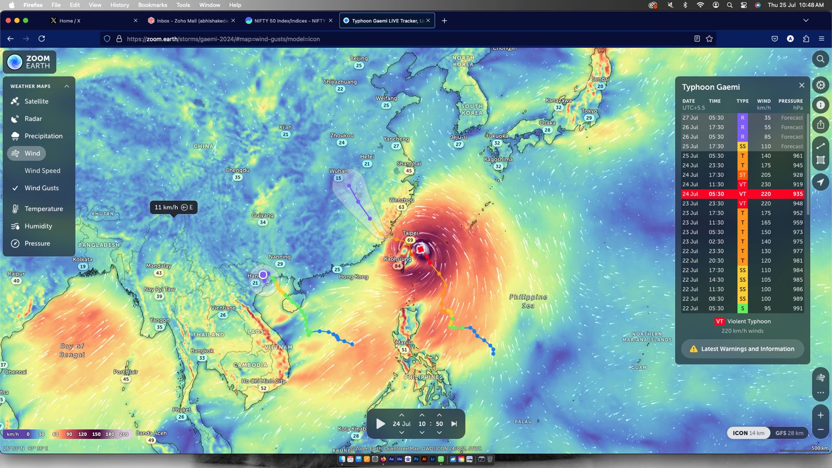The height and width of the screenshot is (468, 832).
Task: Switch to the Zoho Mail Inbox tab
Action: (192, 21)
